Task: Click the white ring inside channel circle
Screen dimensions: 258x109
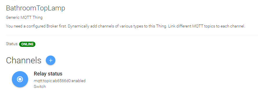Action: click(20, 79)
